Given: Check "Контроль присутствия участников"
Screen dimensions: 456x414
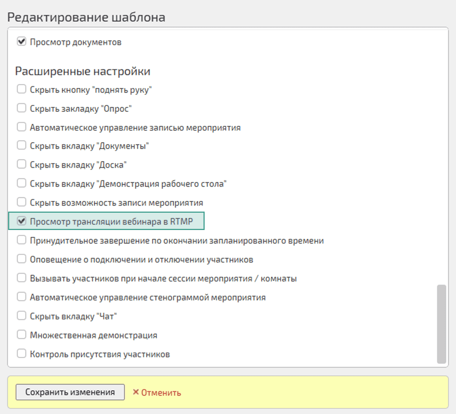Looking at the screenshot, I should pos(21,353).
